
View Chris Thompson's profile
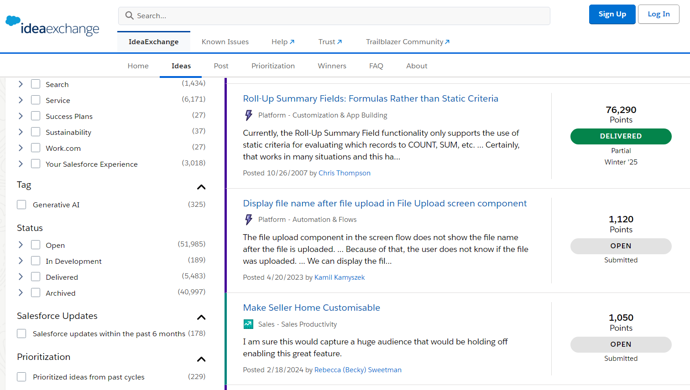point(345,173)
